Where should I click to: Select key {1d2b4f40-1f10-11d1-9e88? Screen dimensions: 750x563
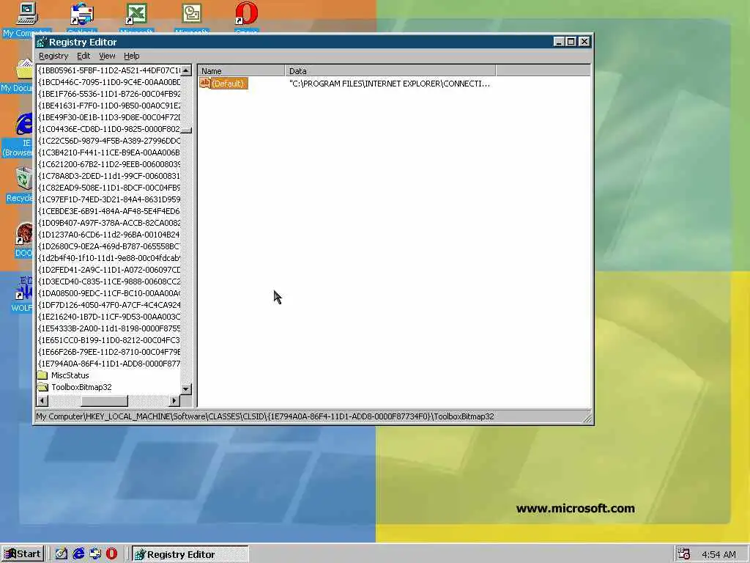point(109,258)
